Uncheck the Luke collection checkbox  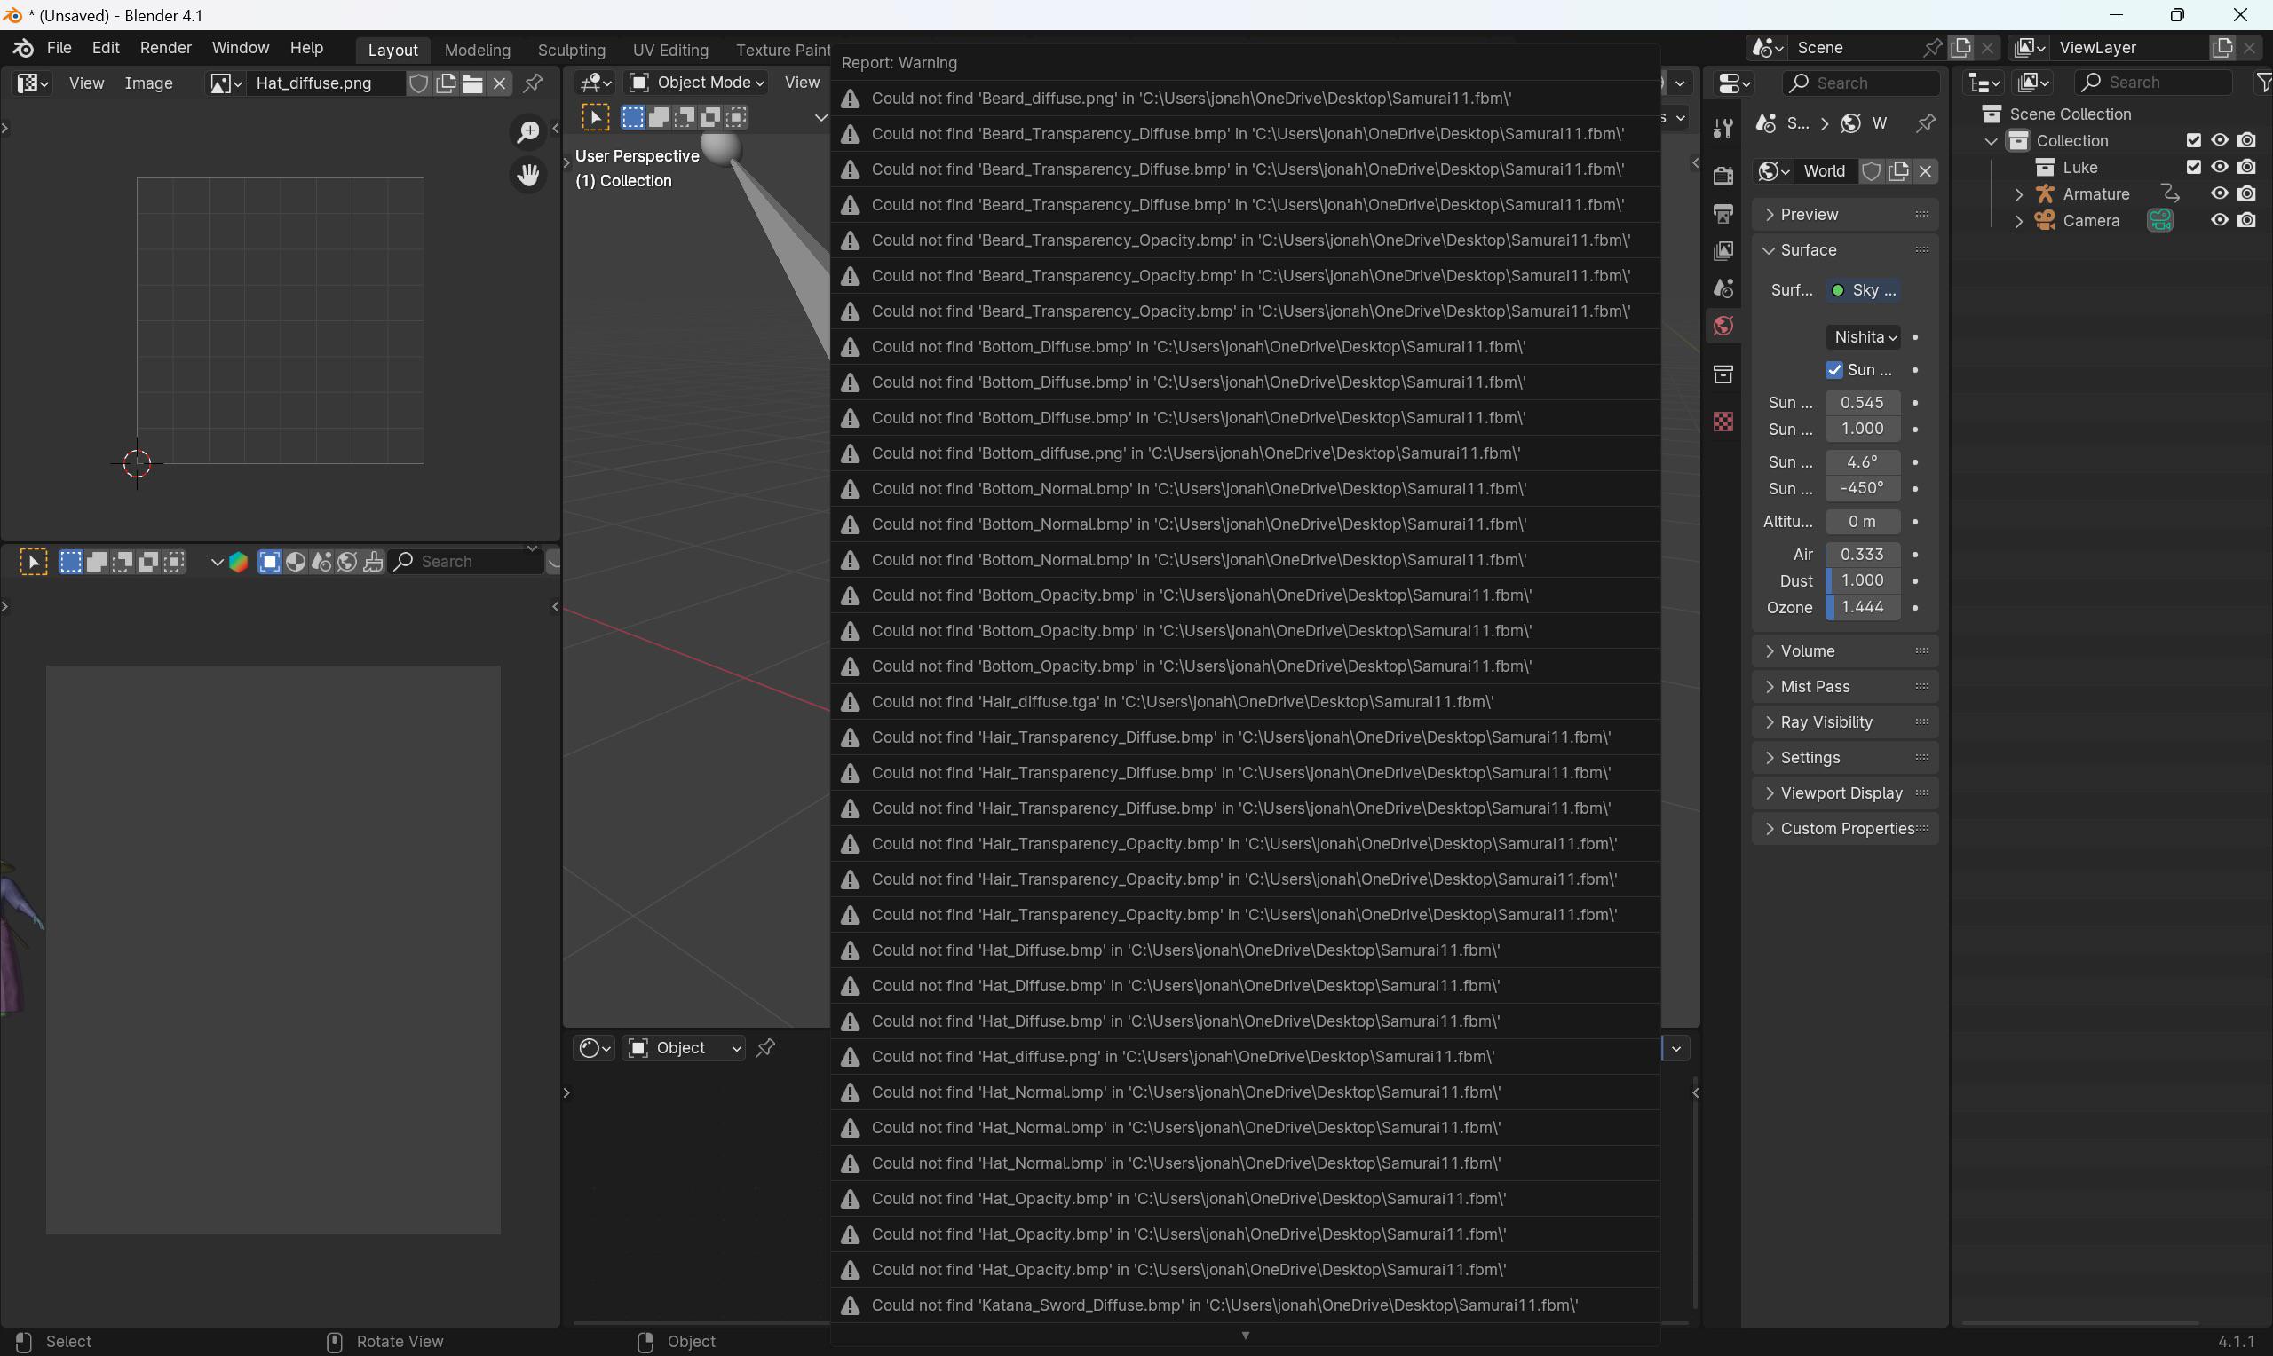point(2193,166)
